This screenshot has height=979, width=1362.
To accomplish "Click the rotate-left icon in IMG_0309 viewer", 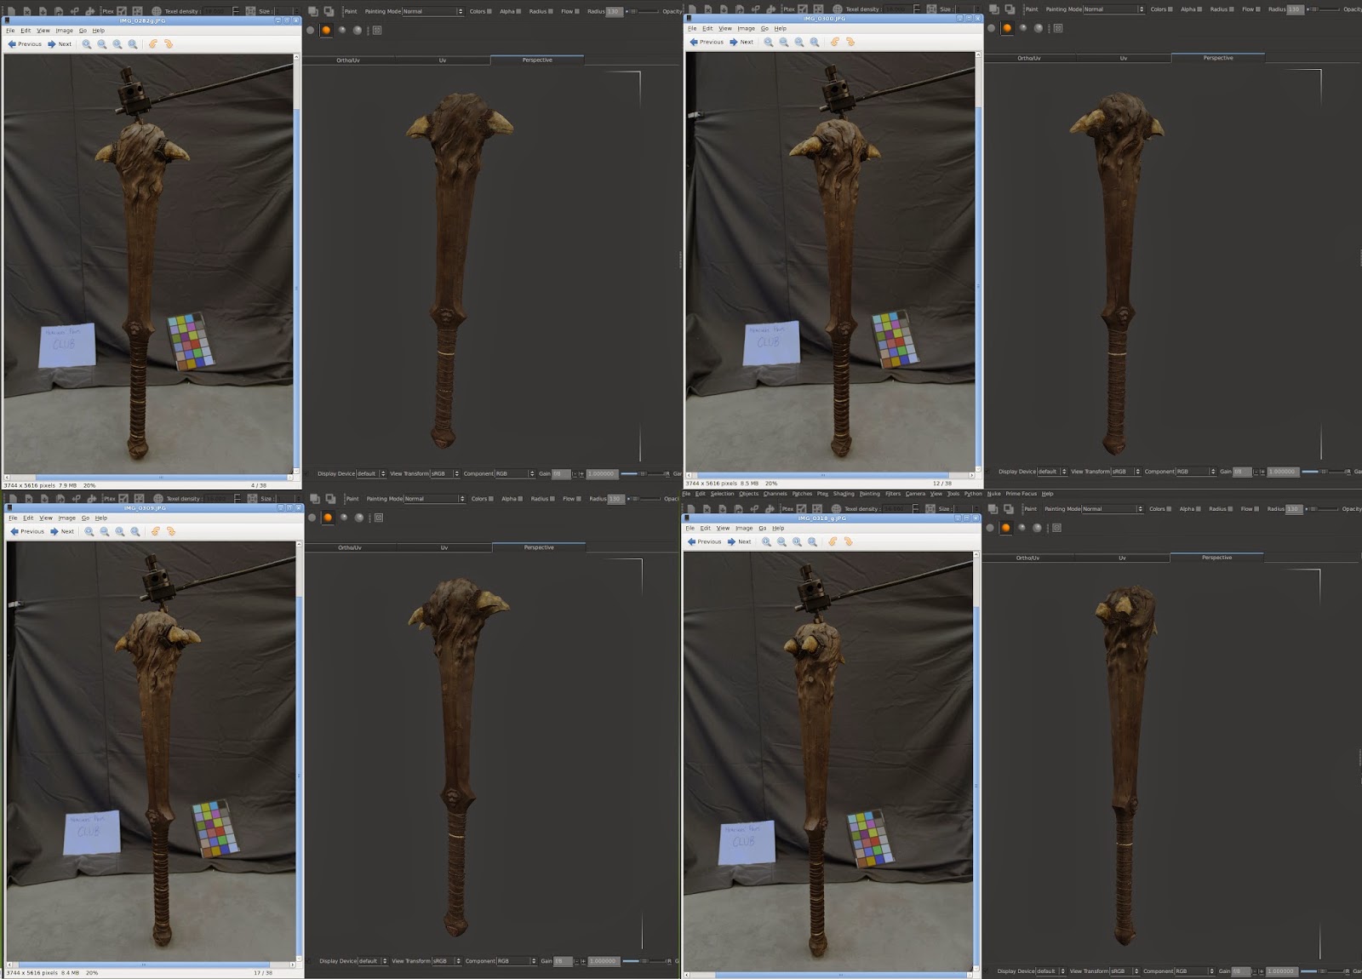I will tap(157, 531).
